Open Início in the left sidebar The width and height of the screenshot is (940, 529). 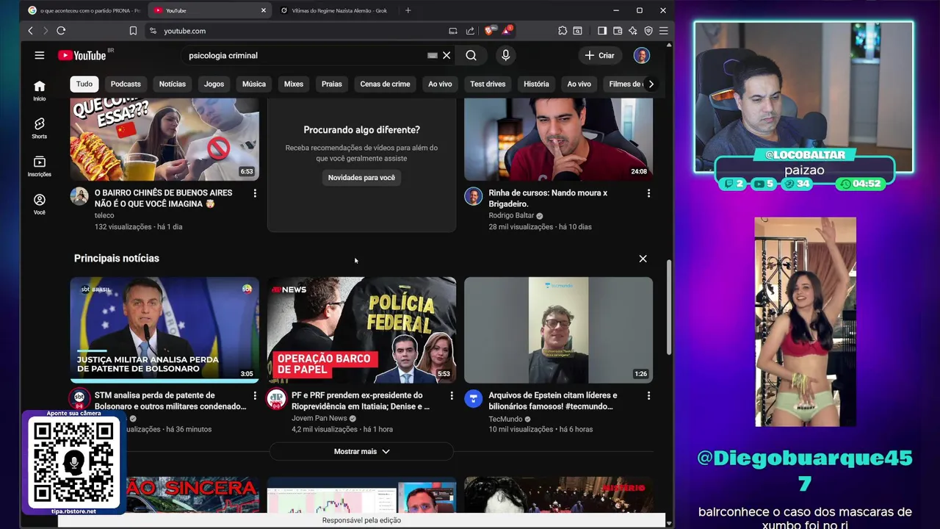tap(40, 90)
